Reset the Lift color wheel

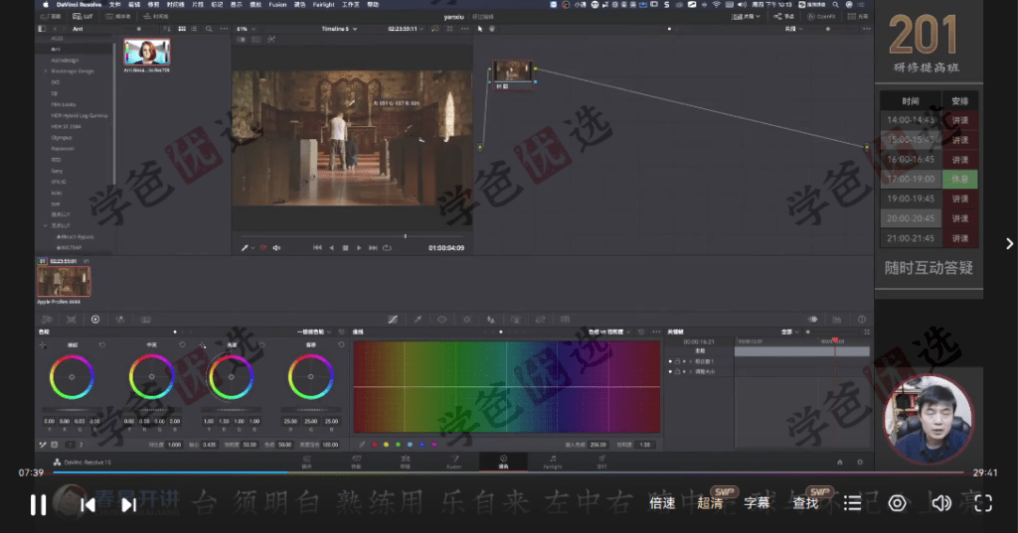point(102,345)
